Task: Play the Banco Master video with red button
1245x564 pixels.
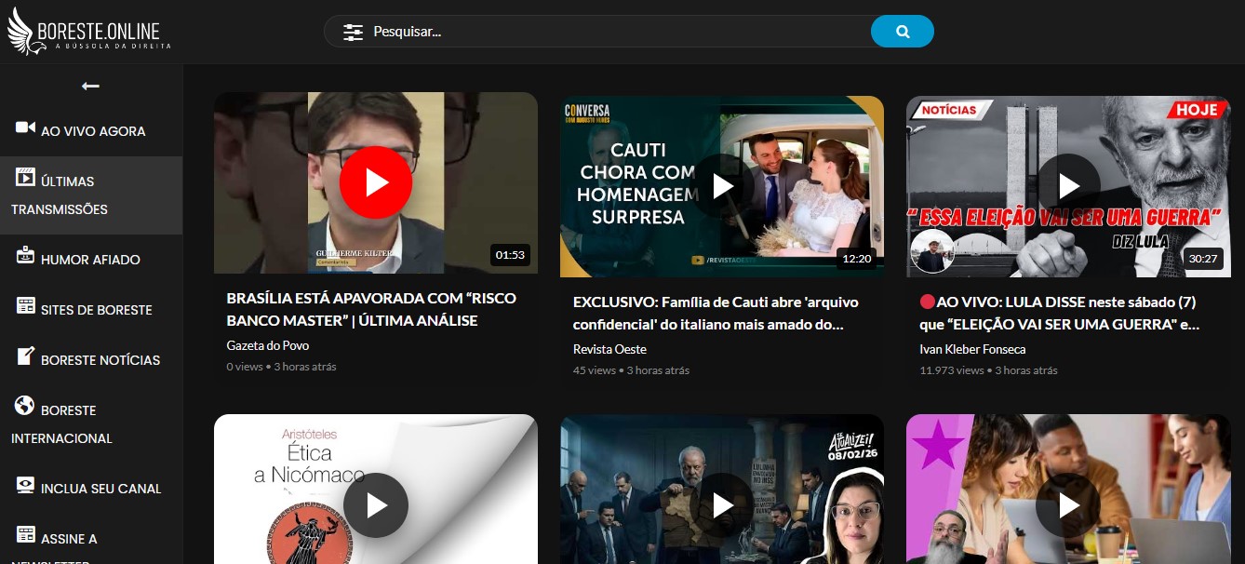Action: (x=376, y=182)
